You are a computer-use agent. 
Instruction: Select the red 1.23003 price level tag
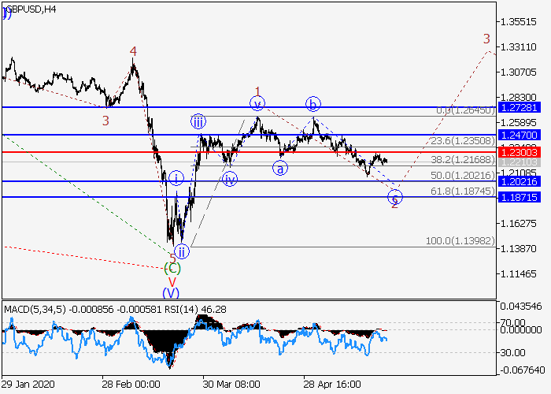(520, 151)
